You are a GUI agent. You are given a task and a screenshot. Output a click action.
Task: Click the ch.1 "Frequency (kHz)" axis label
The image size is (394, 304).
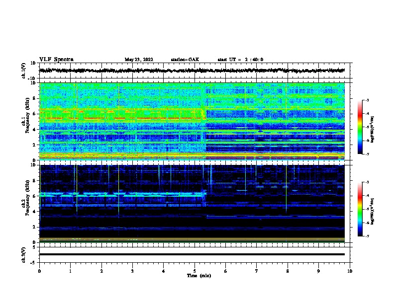point(26,115)
